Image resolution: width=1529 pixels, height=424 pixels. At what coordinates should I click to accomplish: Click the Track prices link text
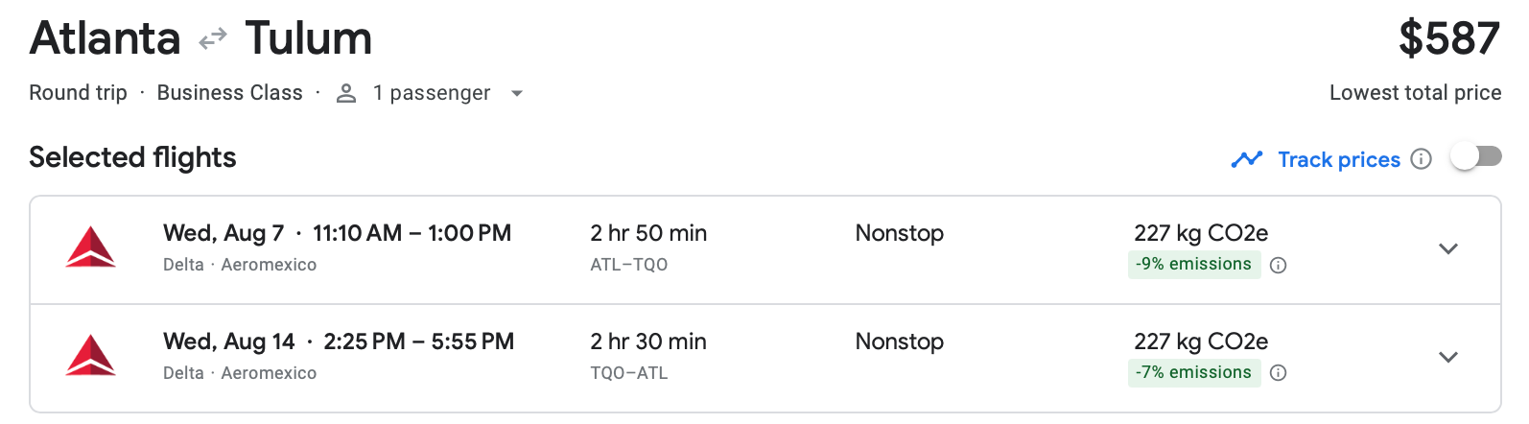click(1338, 159)
